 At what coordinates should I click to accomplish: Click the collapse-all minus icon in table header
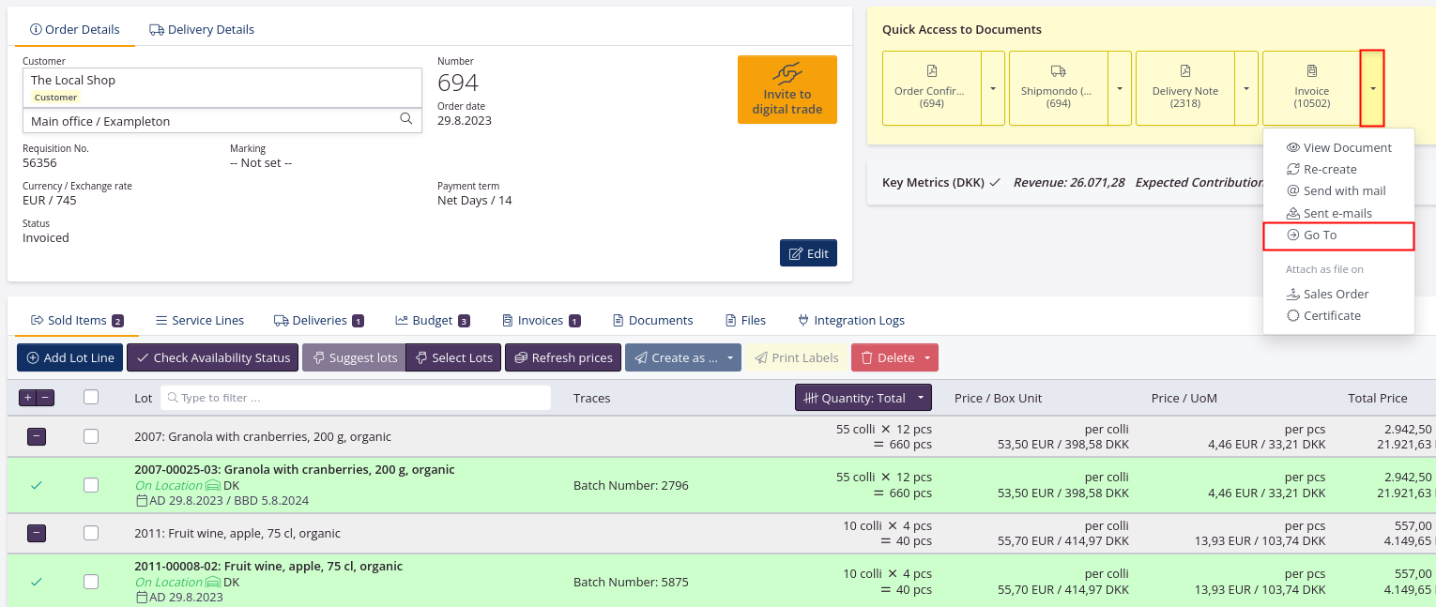click(x=45, y=398)
